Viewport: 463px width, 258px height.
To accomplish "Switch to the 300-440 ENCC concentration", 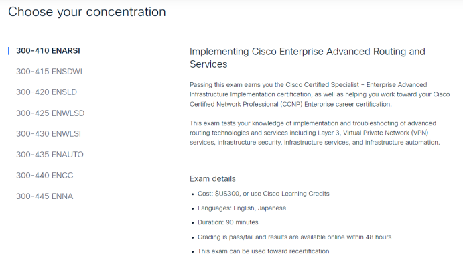I will [x=45, y=176].
